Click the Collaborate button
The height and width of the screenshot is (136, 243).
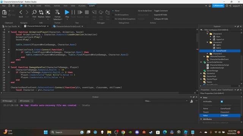click(x=218, y=6)
